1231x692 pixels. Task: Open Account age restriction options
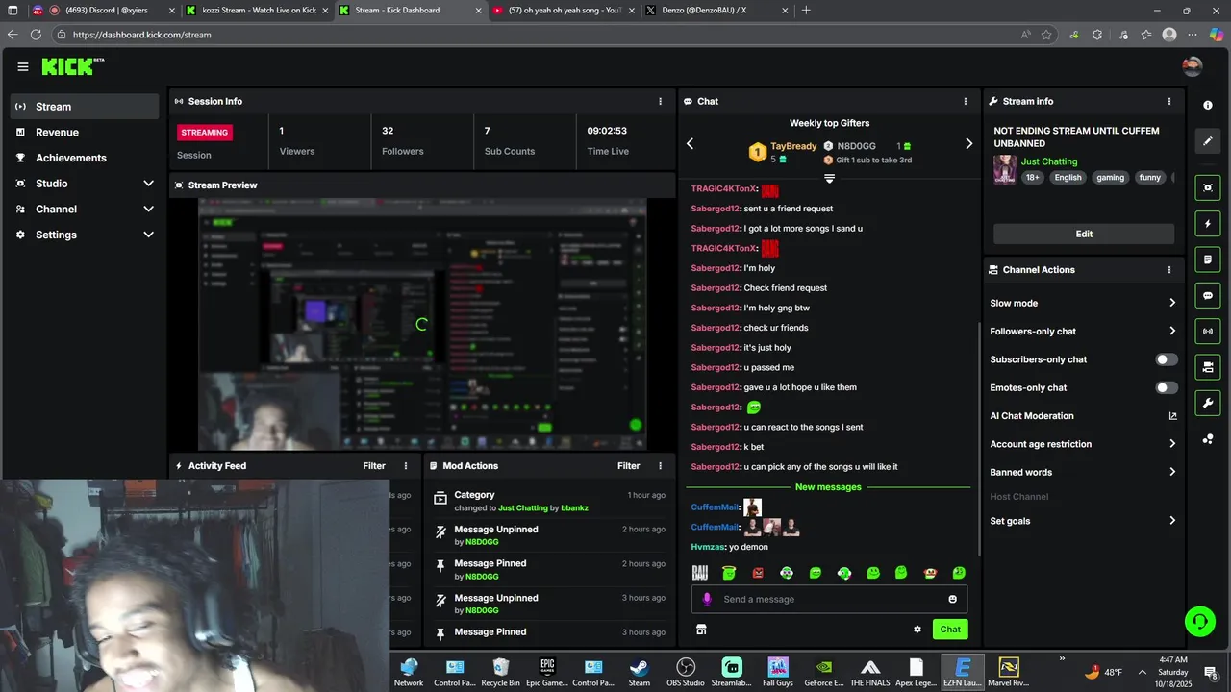point(1084,444)
